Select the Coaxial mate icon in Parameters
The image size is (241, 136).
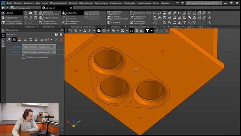(14, 40)
